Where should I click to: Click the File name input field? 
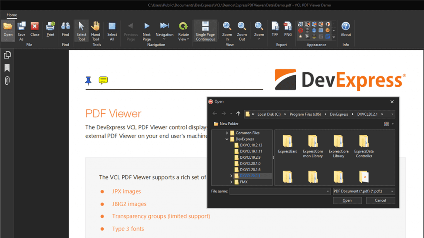(280, 191)
